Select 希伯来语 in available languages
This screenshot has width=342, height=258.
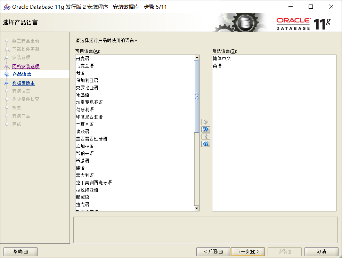[x=135, y=153]
